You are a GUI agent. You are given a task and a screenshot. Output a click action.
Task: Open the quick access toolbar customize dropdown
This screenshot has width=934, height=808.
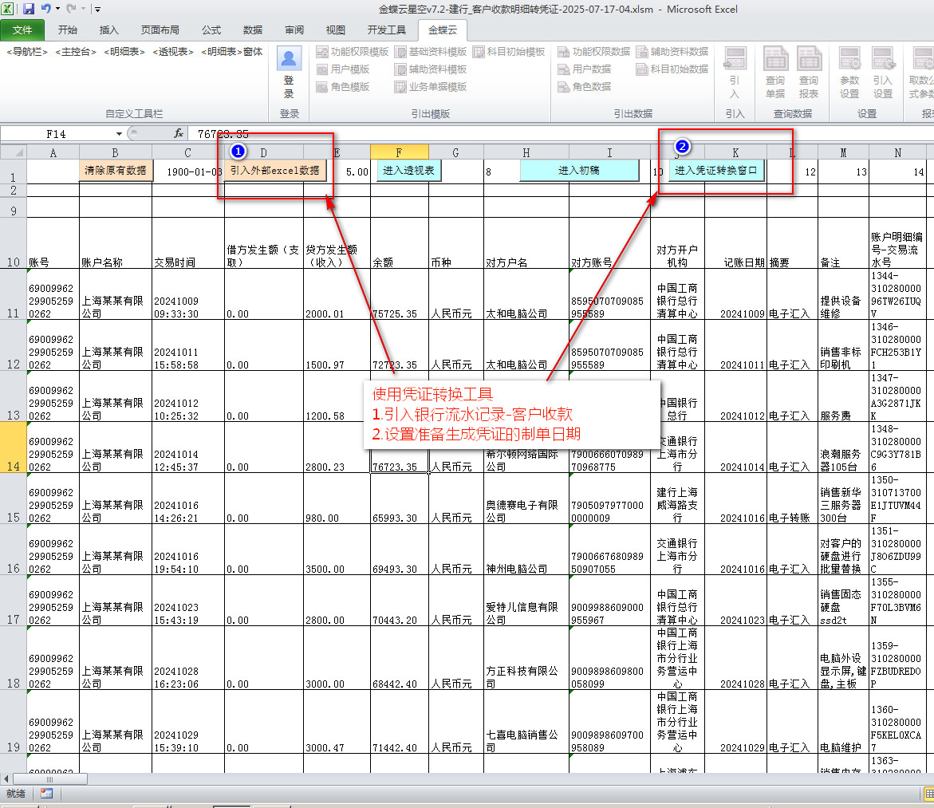coord(97,10)
